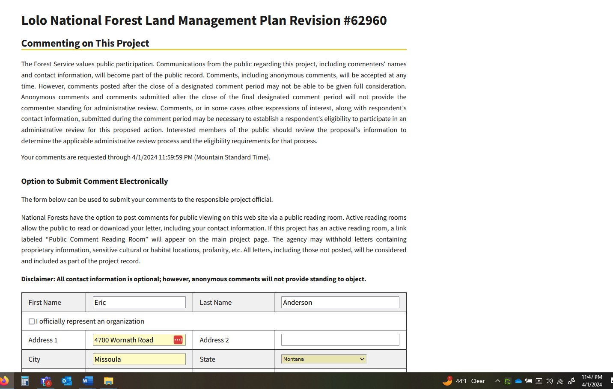Open the State dropdown showing Montana

[324, 359]
